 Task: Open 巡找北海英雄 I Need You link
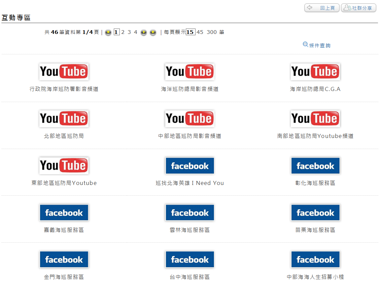click(190, 183)
